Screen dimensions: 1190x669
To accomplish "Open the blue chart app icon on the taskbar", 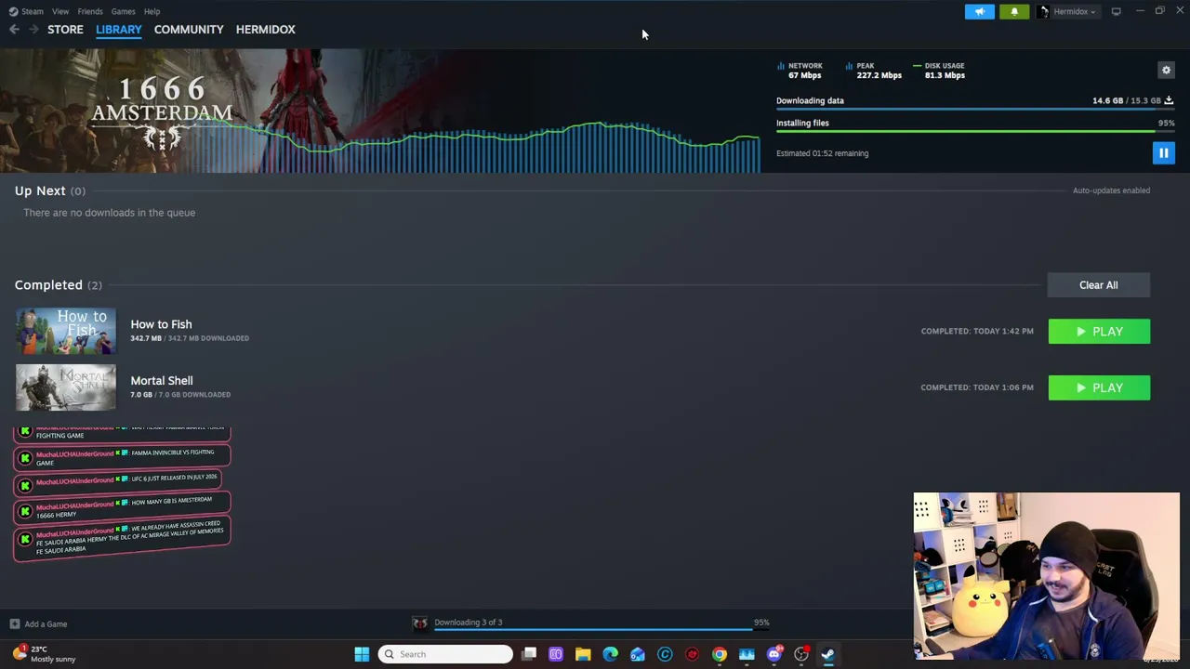I will (747, 654).
